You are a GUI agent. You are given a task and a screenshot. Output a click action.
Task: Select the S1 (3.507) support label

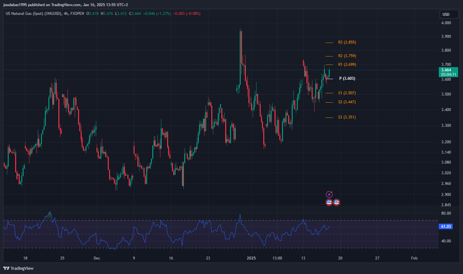(347, 93)
